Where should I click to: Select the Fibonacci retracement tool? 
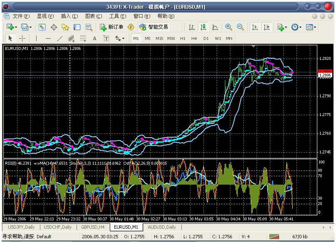tap(83, 38)
